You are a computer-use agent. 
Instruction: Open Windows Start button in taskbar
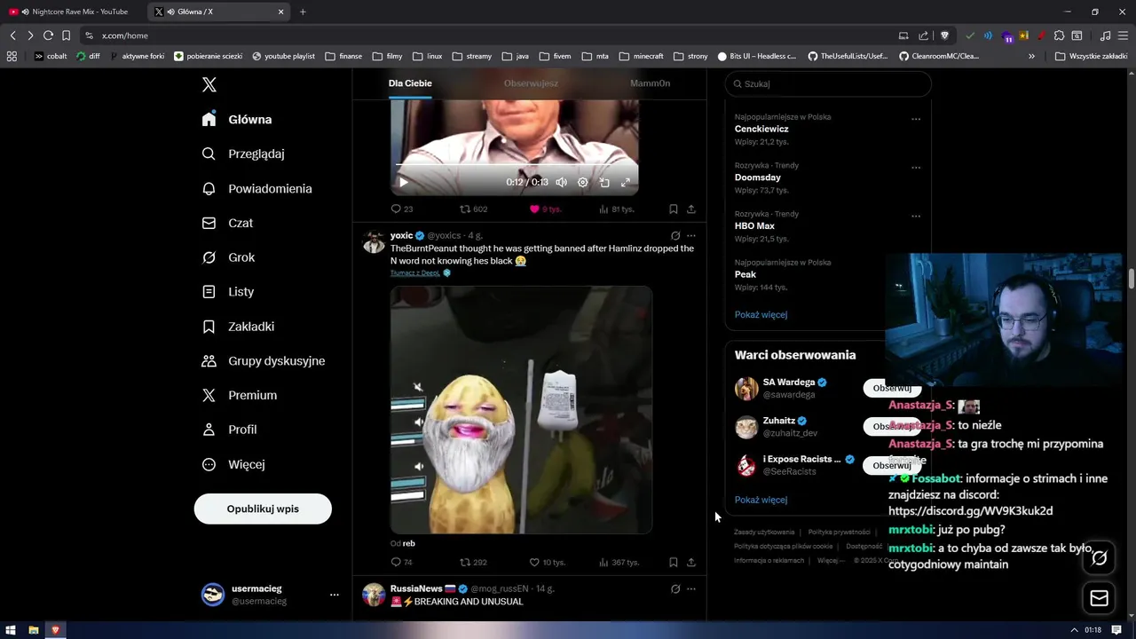12,630
